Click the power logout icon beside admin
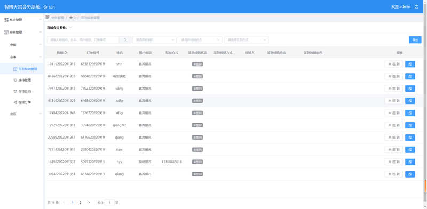Viewport: 427px width, 209px height. coord(416,7)
